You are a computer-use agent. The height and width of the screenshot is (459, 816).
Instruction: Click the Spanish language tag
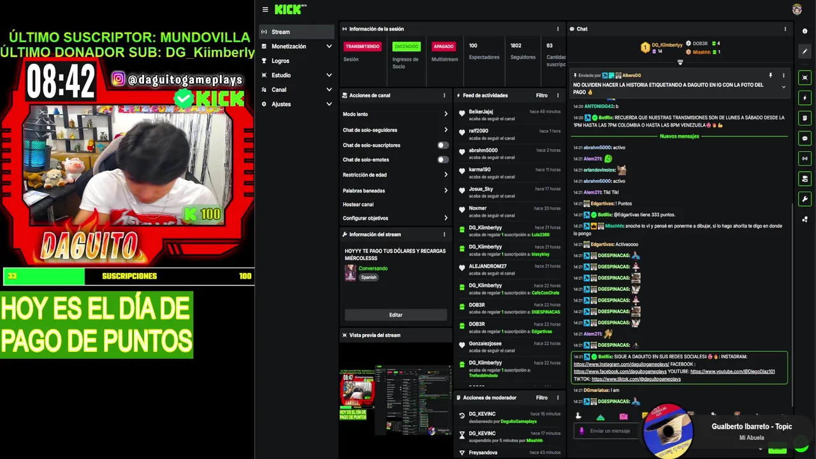coord(368,277)
